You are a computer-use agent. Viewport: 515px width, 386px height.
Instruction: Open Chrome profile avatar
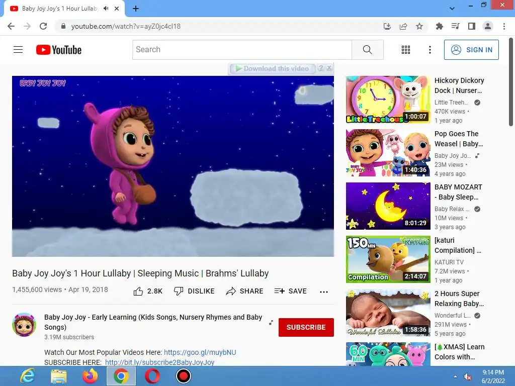[x=488, y=26]
